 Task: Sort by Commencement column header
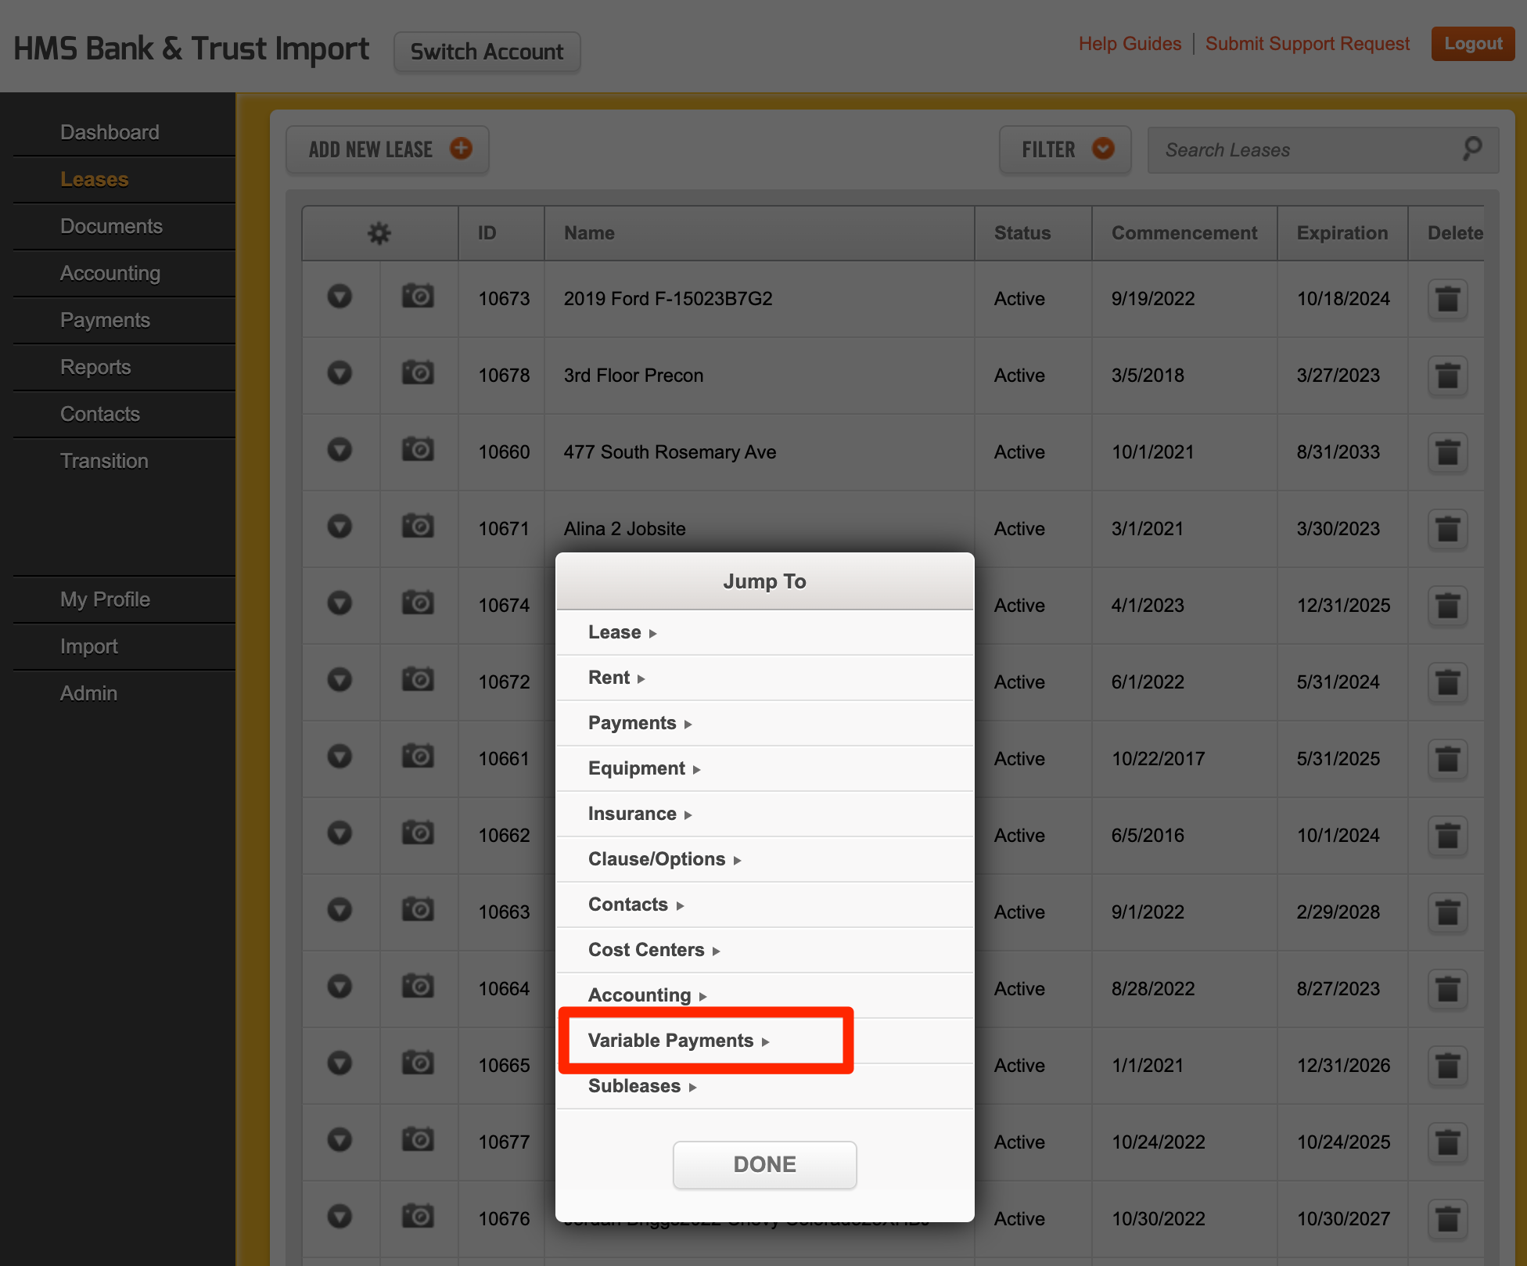pos(1184,233)
